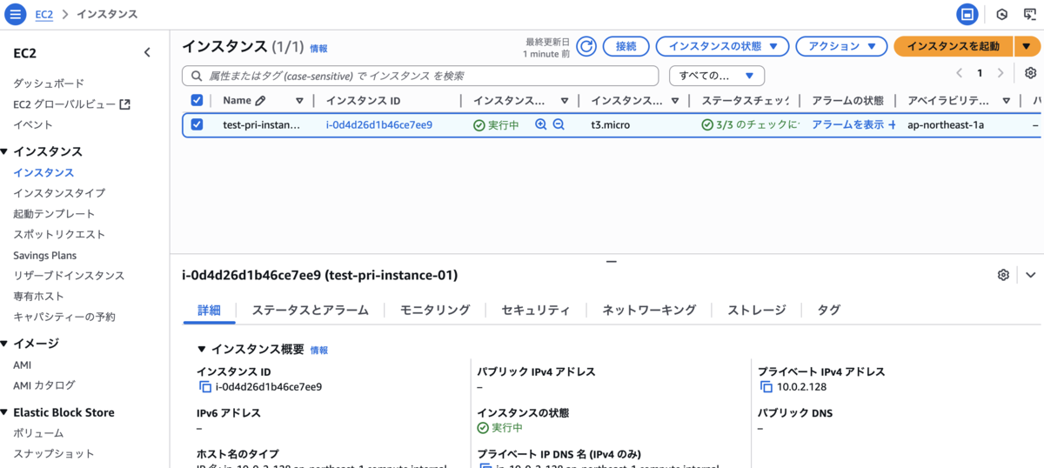Open the アクション dropdown
The height and width of the screenshot is (468, 1044).
842,46
